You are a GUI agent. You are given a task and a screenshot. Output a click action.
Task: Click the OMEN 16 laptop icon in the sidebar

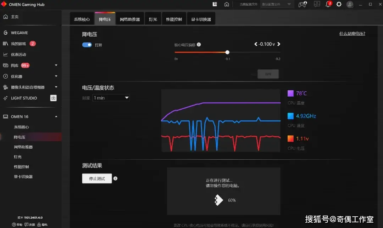tap(5, 116)
